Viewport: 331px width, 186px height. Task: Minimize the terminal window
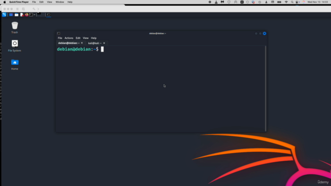tap(256, 34)
